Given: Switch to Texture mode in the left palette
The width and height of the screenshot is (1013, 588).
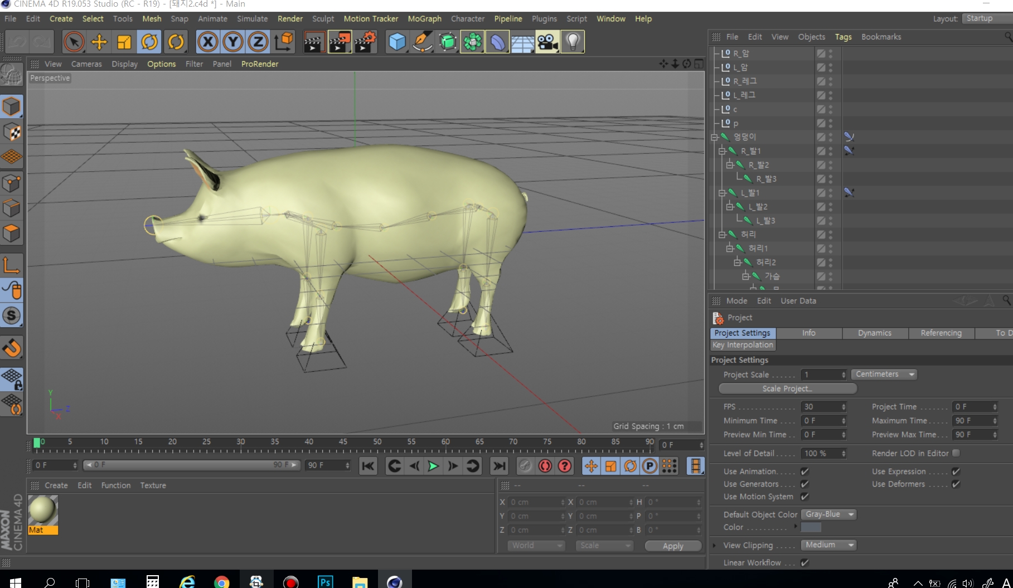Looking at the screenshot, I should pos(12,132).
